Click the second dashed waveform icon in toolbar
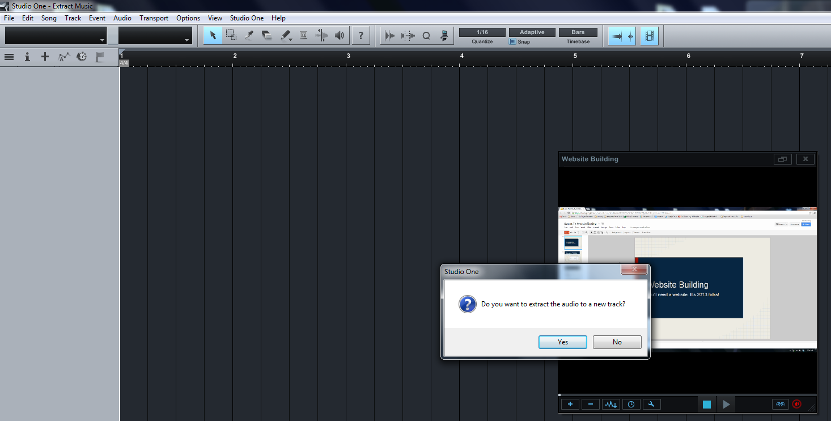 click(408, 36)
